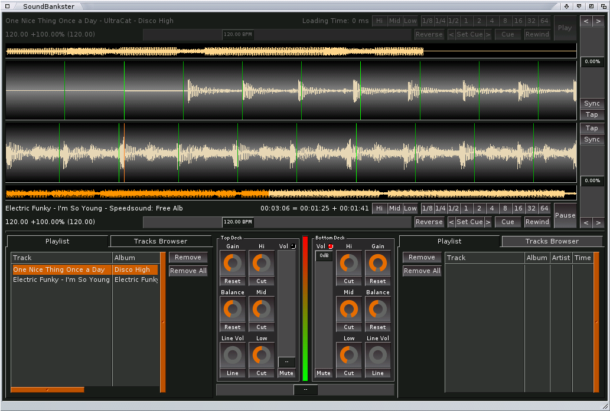Viewport: 610px width, 411px height.
Task: Enable Reverse playback on the bottom deck
Action: pos(429,222)
